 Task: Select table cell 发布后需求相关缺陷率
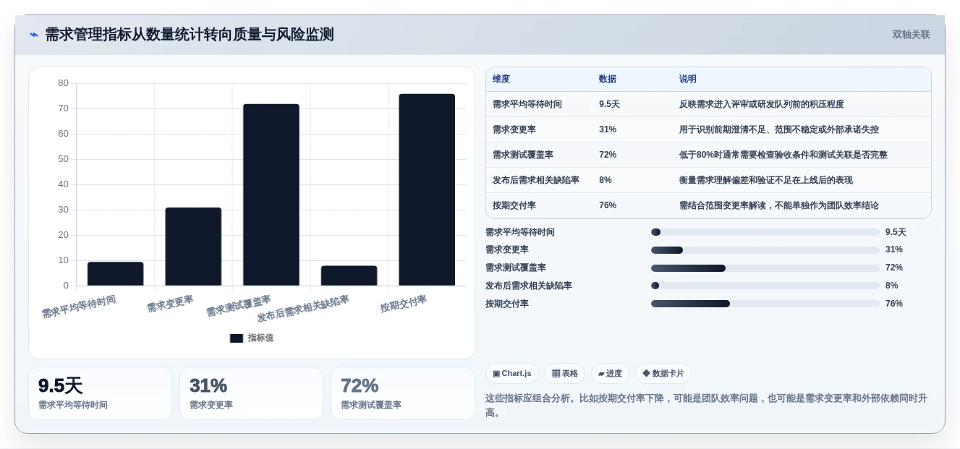(536, 180)
